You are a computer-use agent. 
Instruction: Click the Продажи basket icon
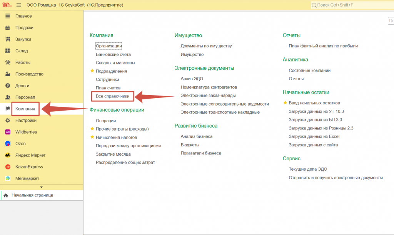click(7, 28)
